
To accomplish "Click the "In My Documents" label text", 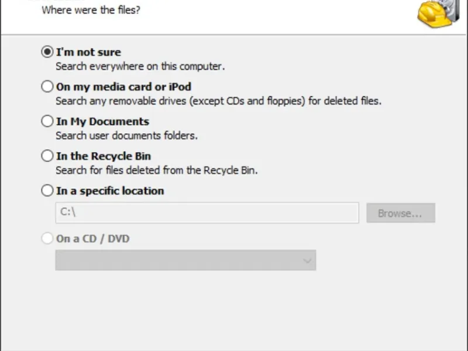I will click(102, 122).
